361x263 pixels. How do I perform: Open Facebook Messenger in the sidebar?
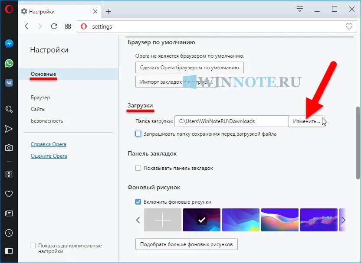click(x=9, y=44)
